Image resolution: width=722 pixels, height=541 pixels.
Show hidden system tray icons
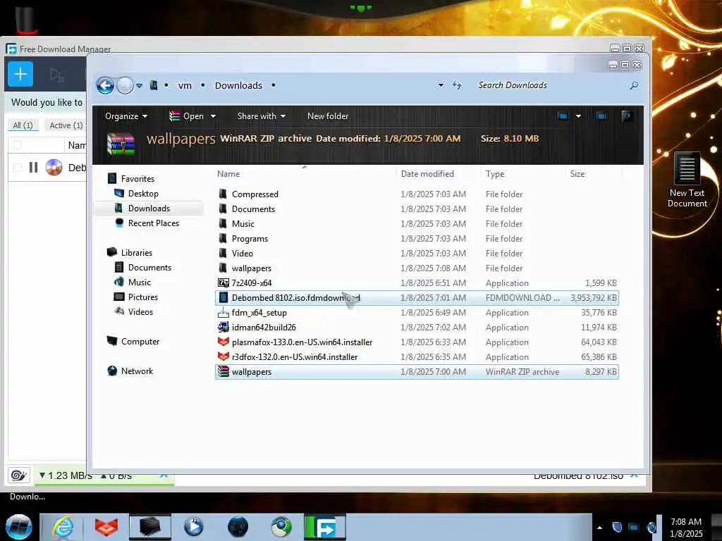[x=599, y=528]
